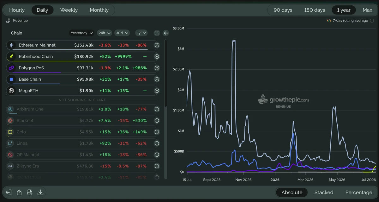The image size is (379, 202).
Task: Click the Robinhood Chain feather icon
Action: tap(11, 57)
